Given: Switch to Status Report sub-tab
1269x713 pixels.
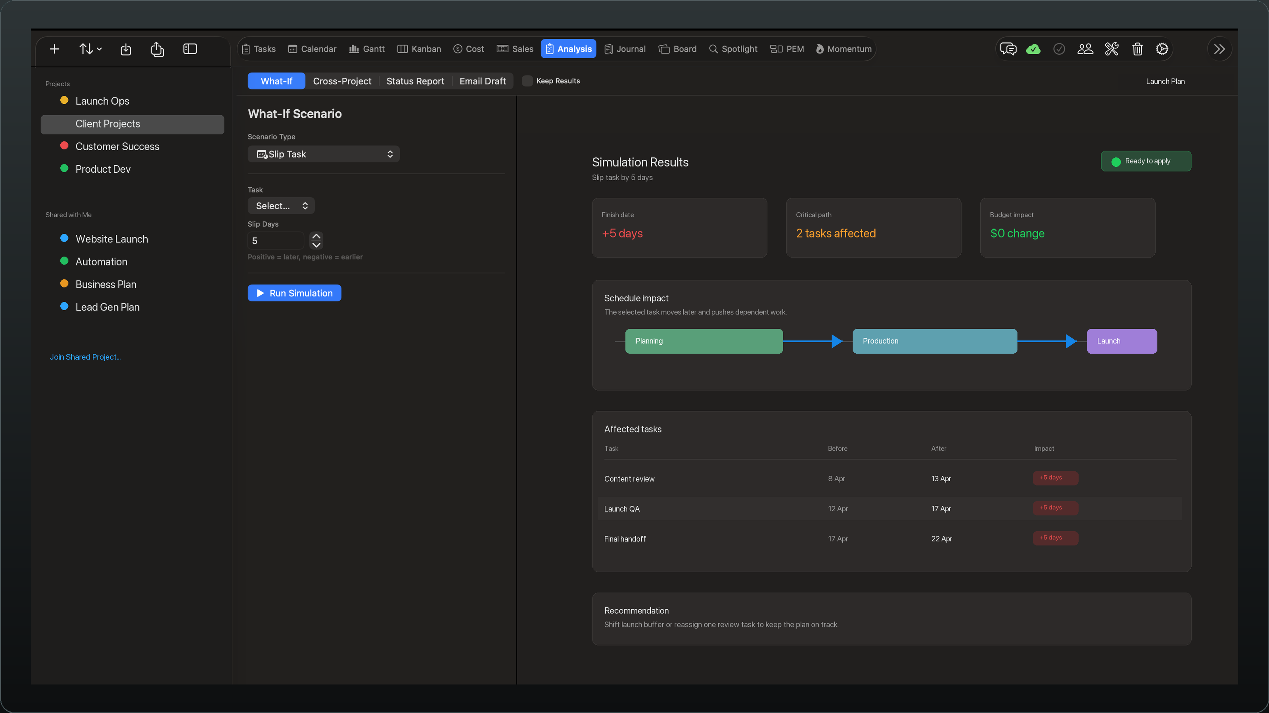Looking at the screenshot, I should tap(415, 81).
